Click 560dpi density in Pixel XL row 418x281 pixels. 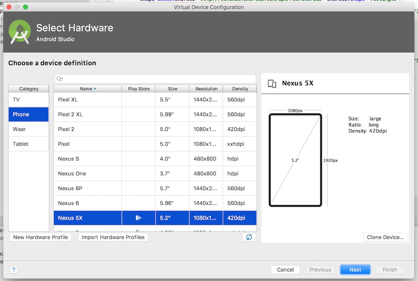pos(240,99)
